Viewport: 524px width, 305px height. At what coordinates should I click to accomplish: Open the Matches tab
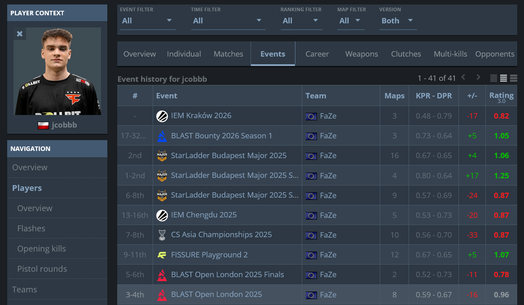tap(228, 54)
